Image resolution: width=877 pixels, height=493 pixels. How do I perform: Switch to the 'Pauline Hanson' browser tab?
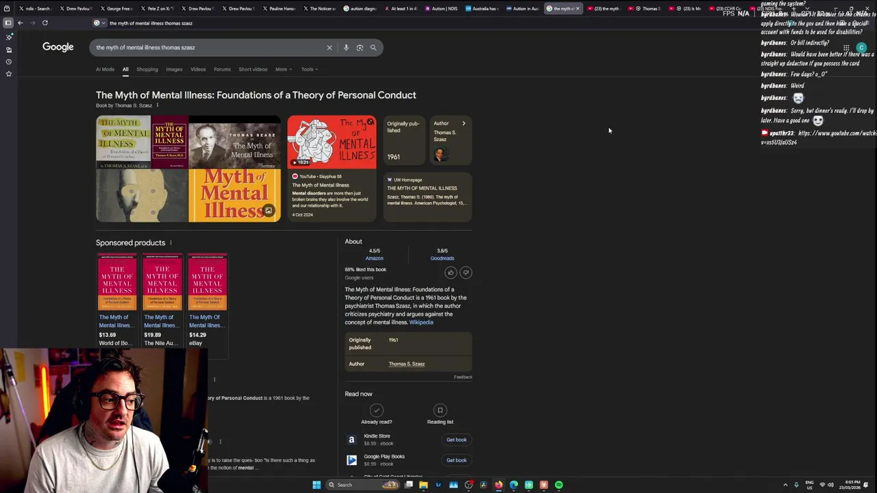(279, 8)
